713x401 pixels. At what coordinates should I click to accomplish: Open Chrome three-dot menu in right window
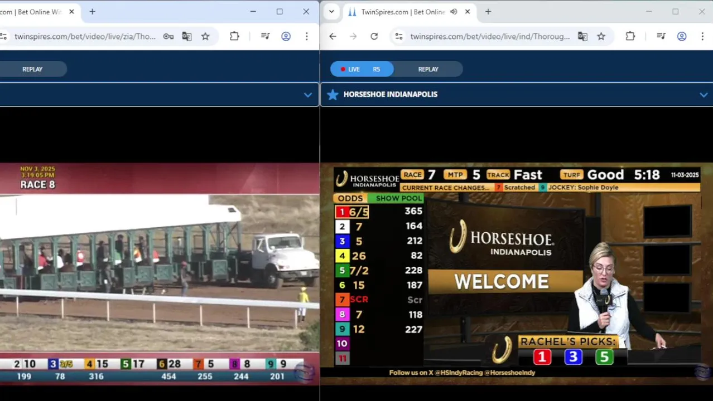tap(702, 36)
